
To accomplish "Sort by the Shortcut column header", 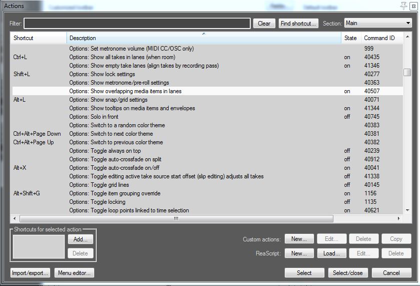I will 39,38.
